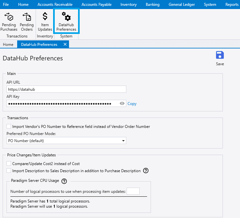Switch to the Home document tab
This screenshot has height=218, width=240.
8,45
